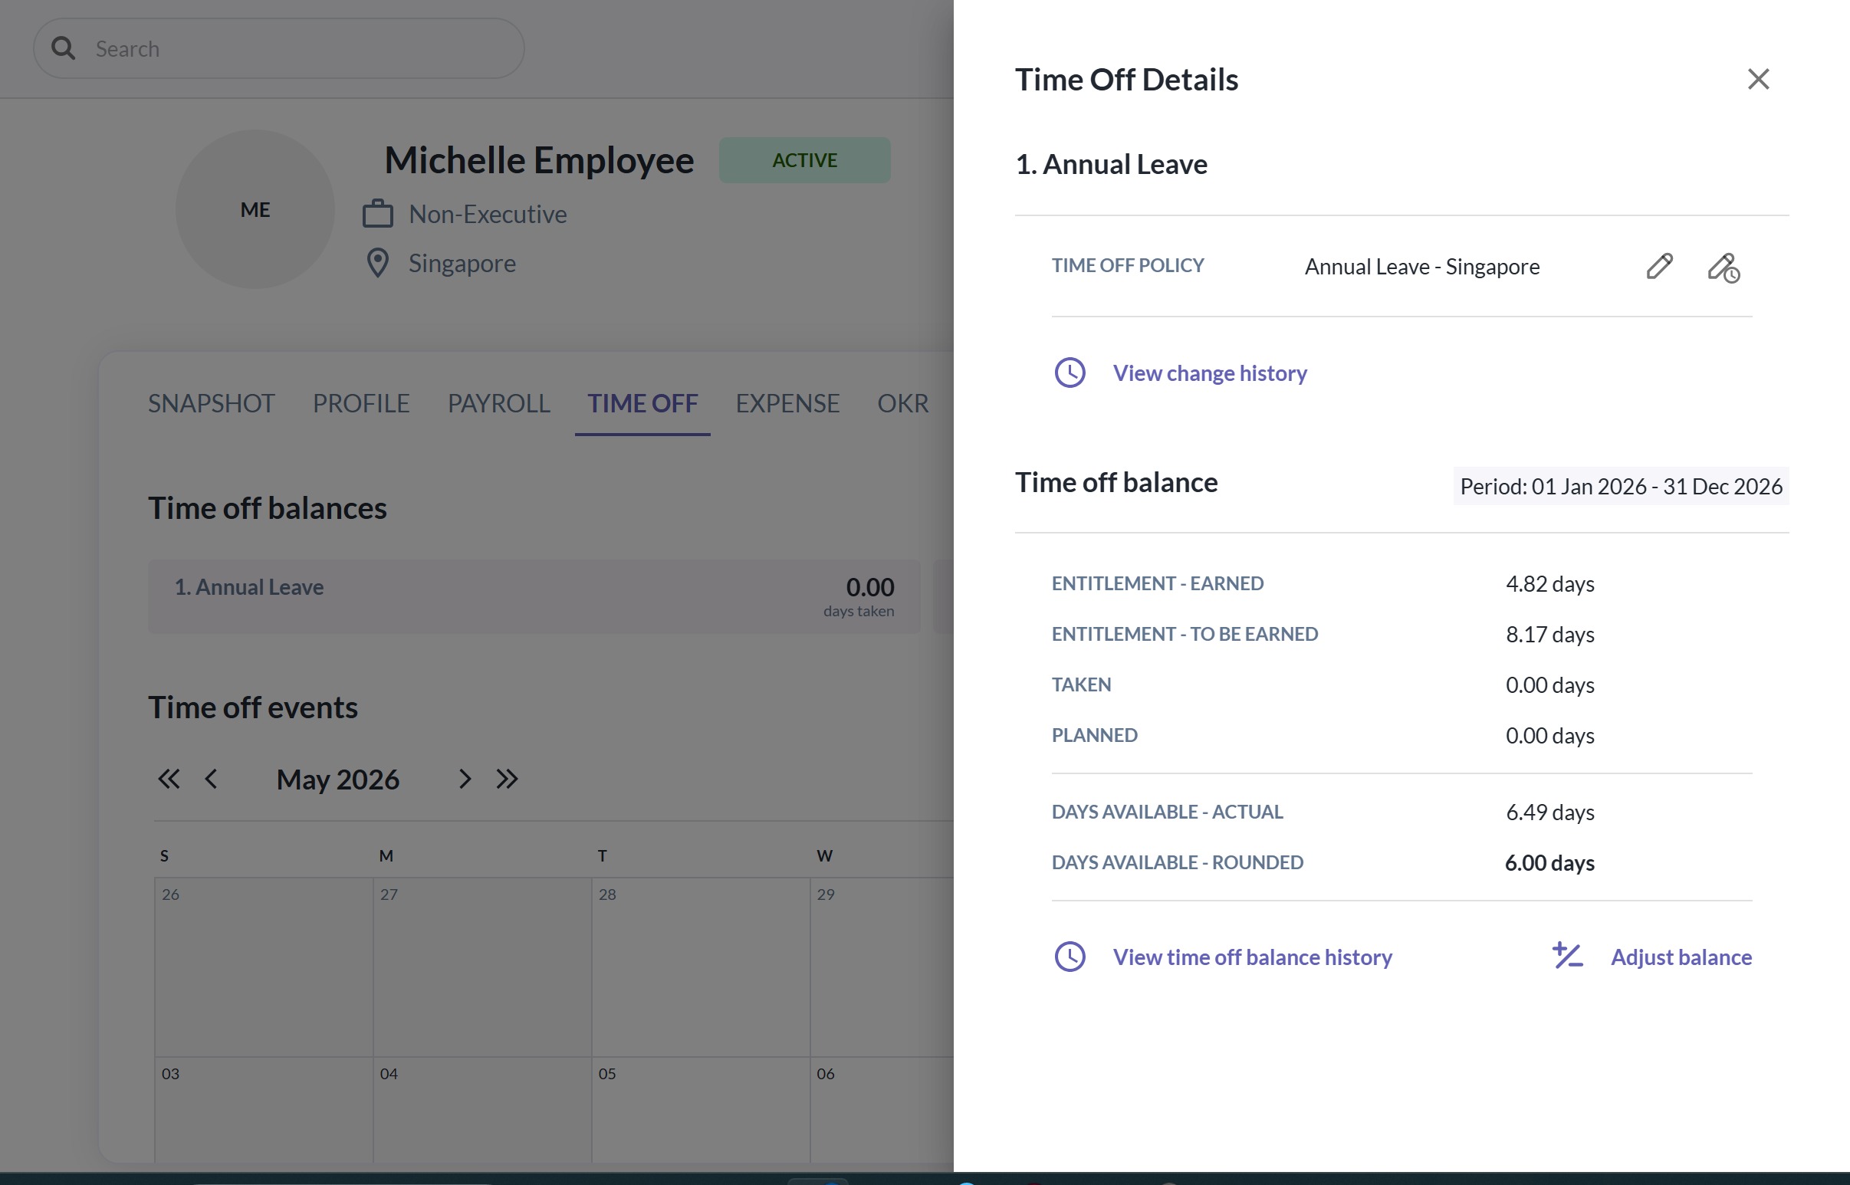Click the briefcase icon next to Non-Executive
Screen dimensions: 1850x1185
click(377, 213)
